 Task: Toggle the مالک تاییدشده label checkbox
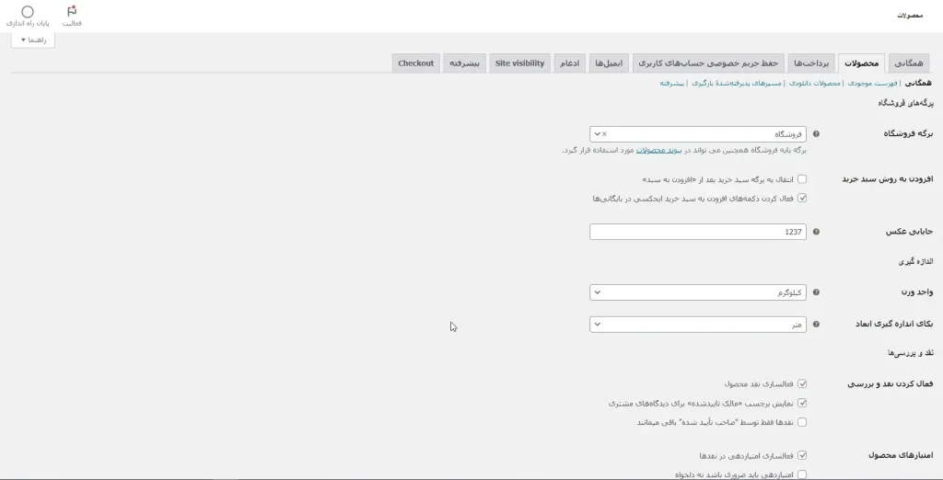tap(802, 403)
